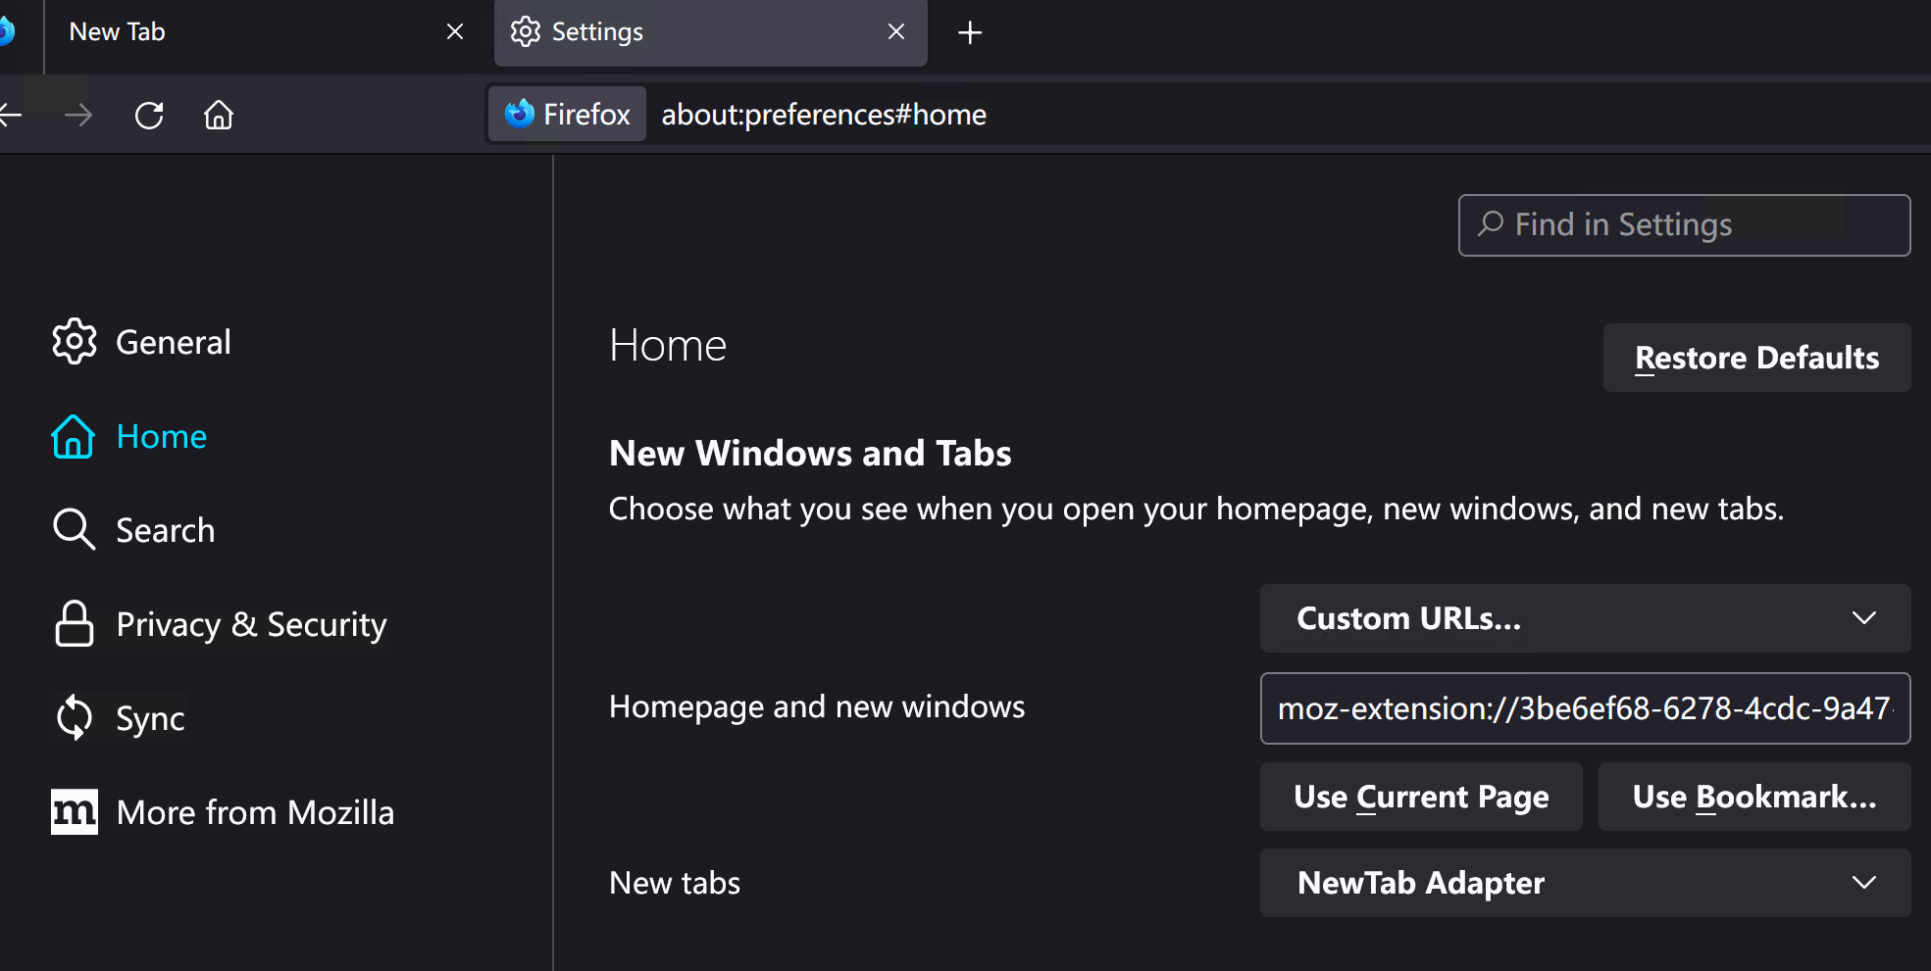Click the Use Bookmark button

(1754, 797)
